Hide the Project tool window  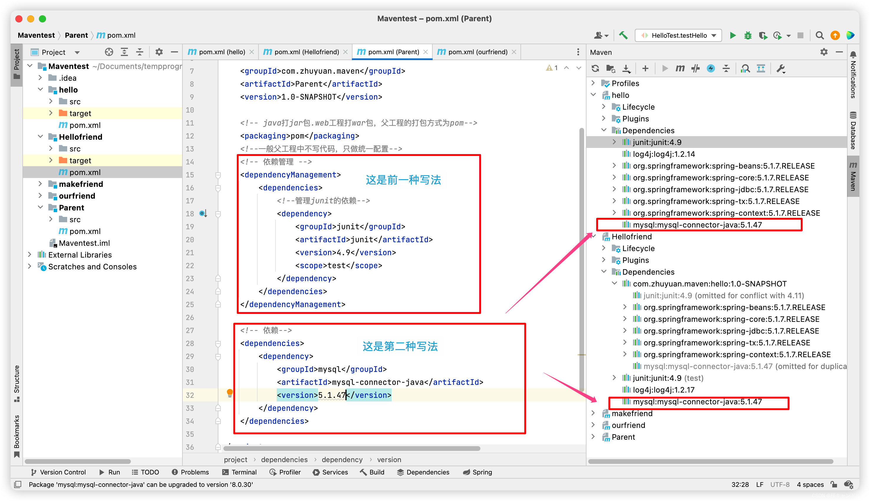pyautogui.click(x=174, y=52)
